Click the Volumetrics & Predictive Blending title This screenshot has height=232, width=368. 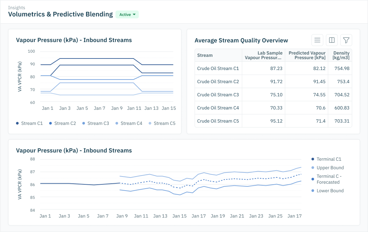[60, 14]
